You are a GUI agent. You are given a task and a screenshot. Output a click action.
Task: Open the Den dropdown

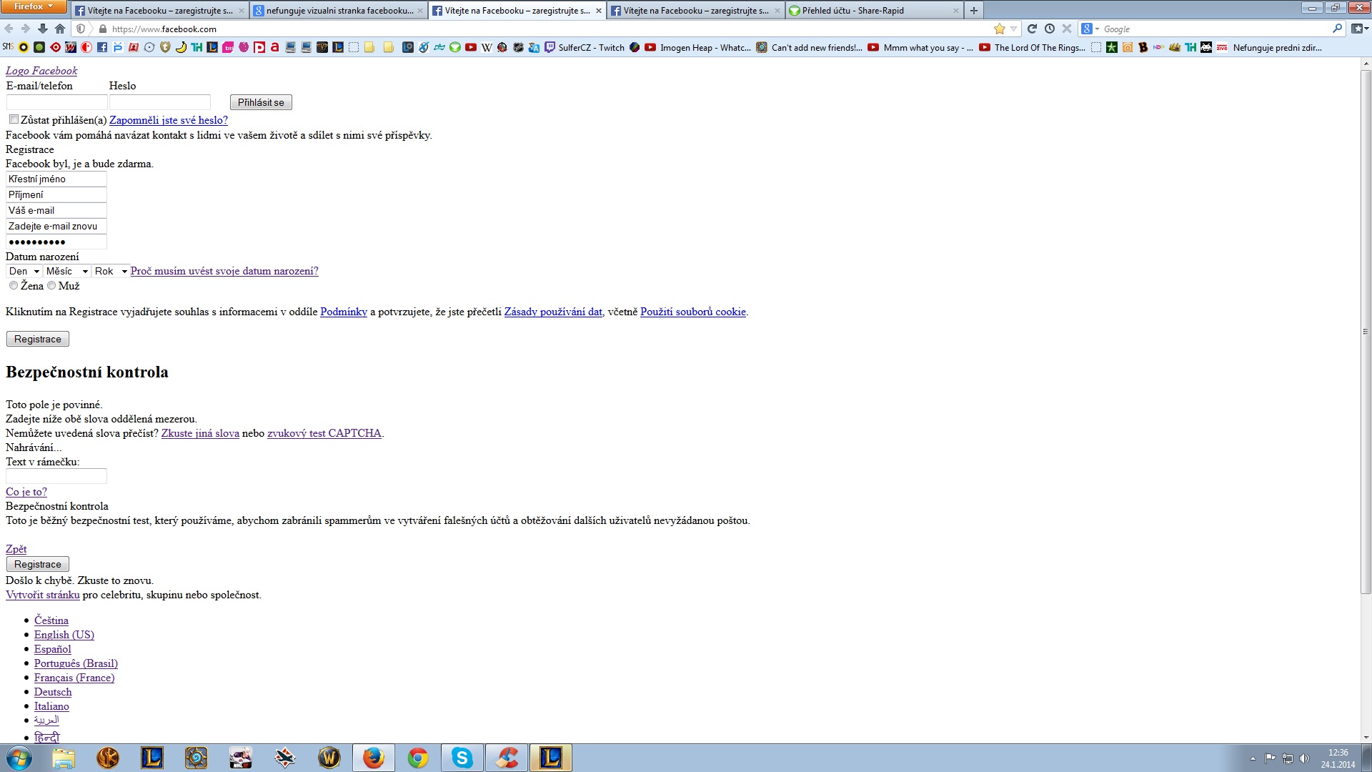(24, 271)
